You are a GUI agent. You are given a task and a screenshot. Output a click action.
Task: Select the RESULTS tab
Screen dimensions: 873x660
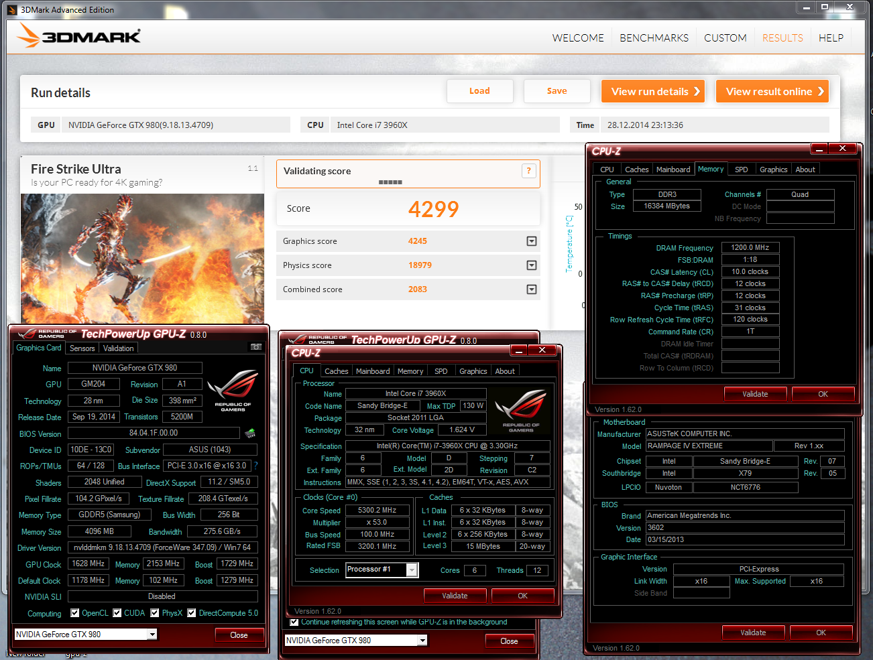pyautogui.click(x=782, y=38)
